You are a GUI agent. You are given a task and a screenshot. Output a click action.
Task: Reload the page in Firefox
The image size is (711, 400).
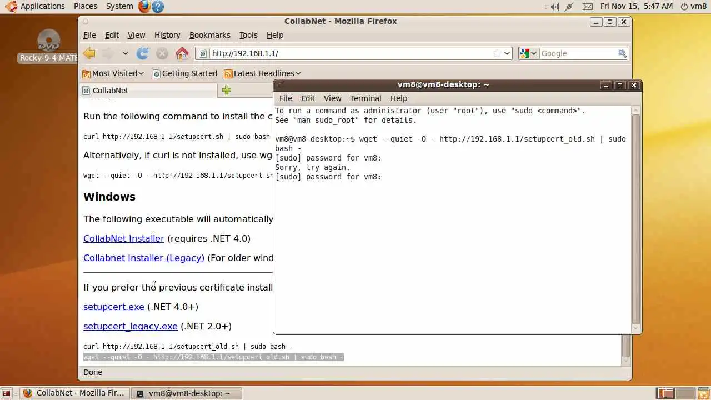coord(143,53)
